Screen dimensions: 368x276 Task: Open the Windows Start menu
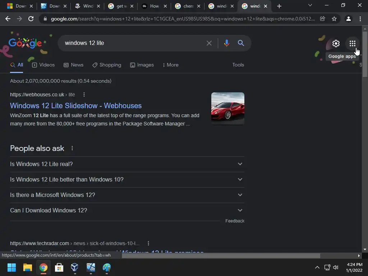click(11, 267)
